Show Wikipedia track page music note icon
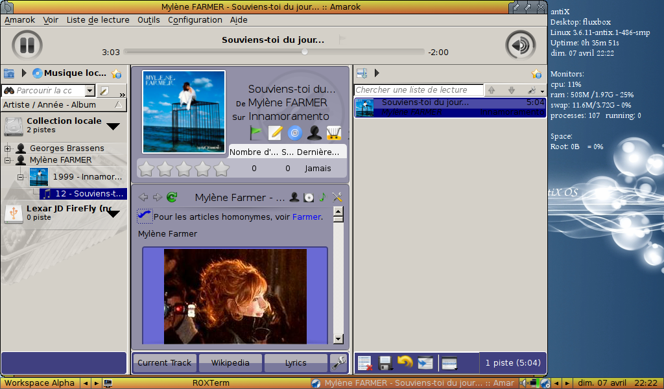Screen dimensions: 664x389 click(x=323, y=197)
